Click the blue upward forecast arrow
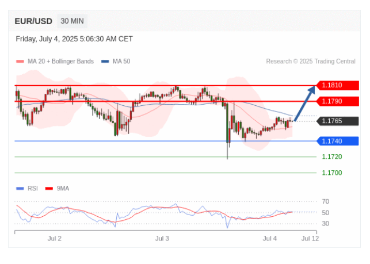This screenshot has width=370, height=264. [305, 103]
